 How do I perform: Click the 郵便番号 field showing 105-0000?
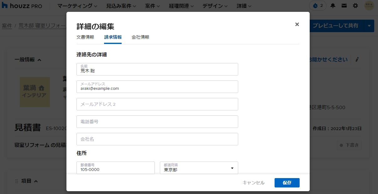pos(116,168)
